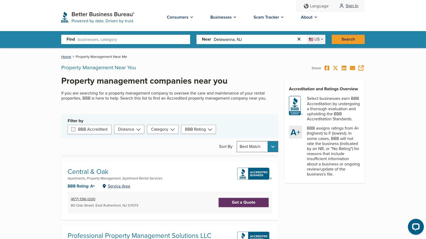Click the A+ rating icon in overview
Screen dimensions: 426x239
tap(296, 132)
